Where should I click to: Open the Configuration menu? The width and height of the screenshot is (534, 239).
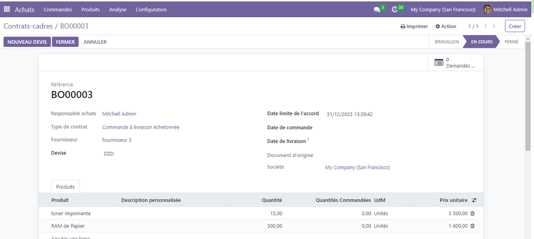tap(151, 9)
